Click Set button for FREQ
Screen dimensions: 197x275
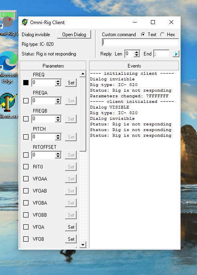71,82
